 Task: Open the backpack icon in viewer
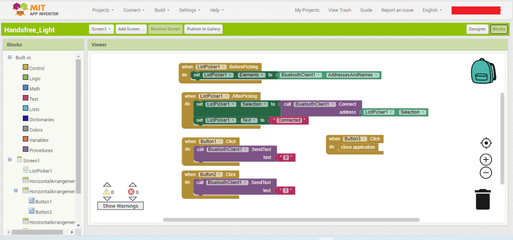(x=484, y=72)
